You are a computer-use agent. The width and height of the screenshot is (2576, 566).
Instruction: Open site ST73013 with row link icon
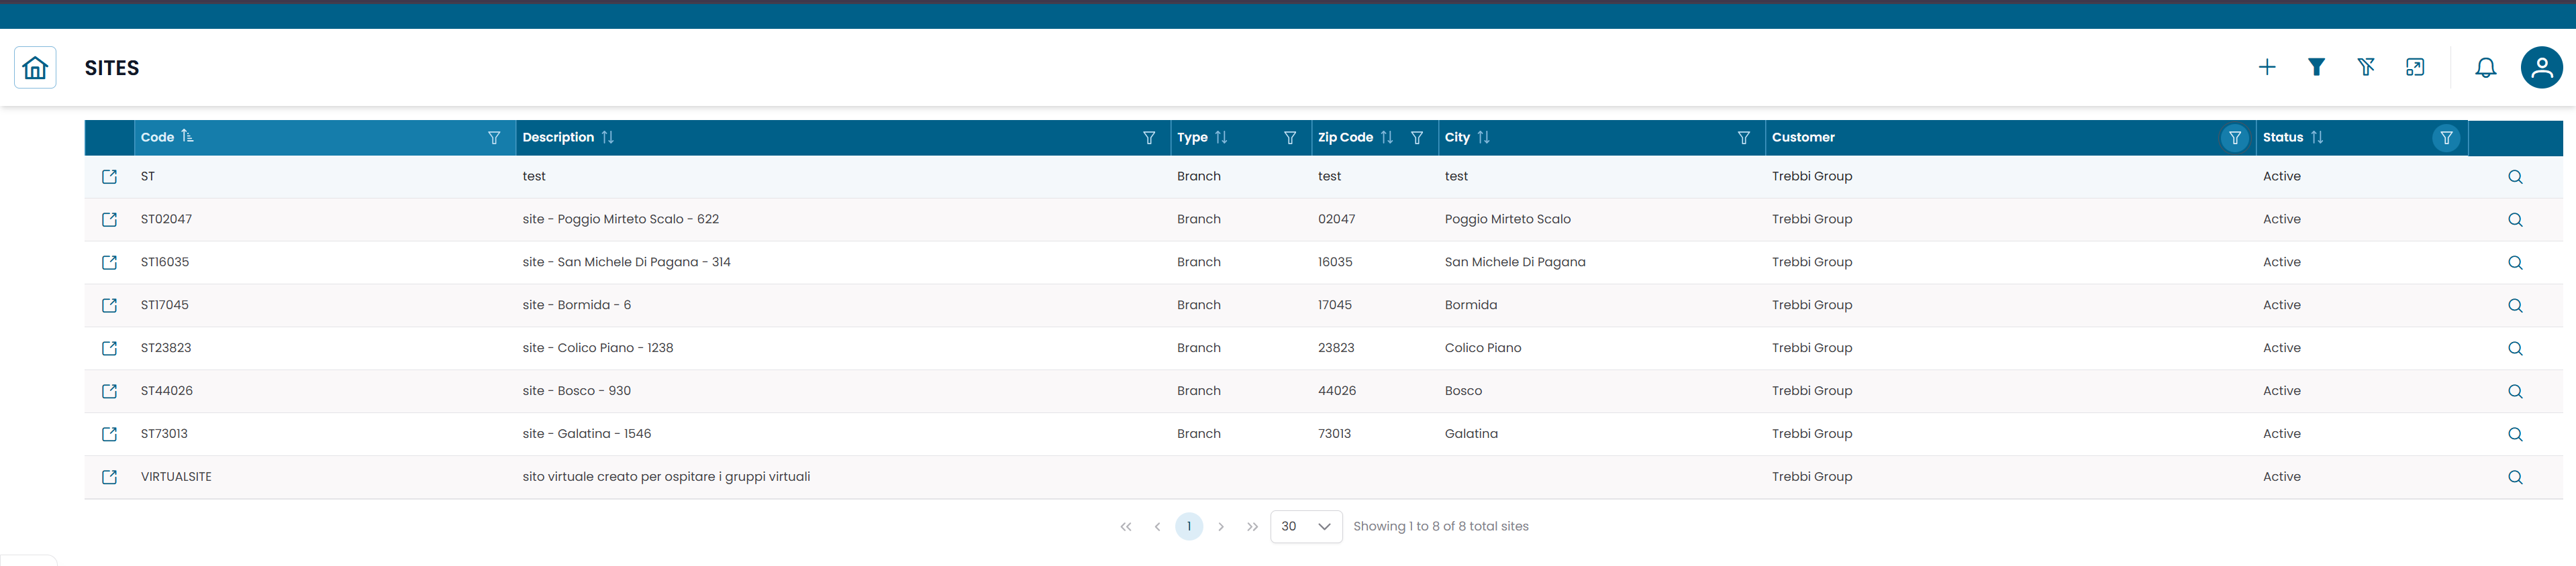110,435
